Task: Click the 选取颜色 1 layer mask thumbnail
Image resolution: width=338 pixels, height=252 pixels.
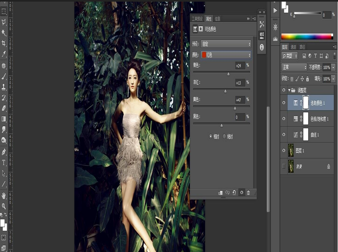Action: 306,103
